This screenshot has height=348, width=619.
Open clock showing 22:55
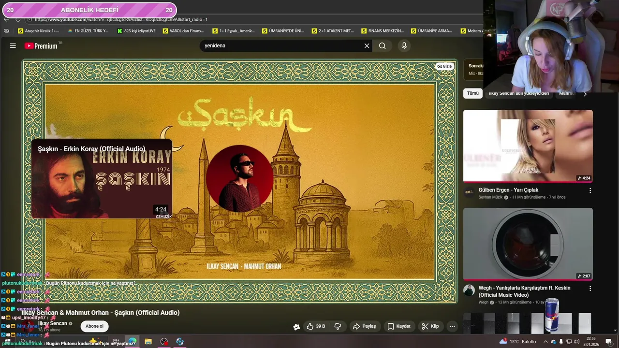click(591, 342)
